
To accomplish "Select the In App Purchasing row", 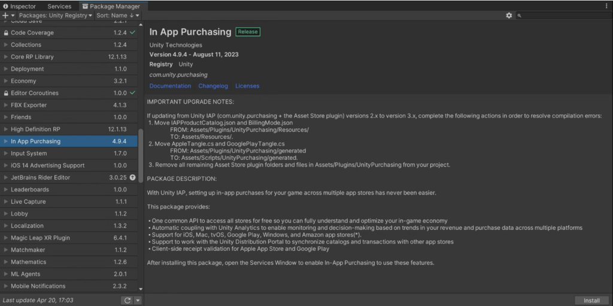I will point(69,141).
